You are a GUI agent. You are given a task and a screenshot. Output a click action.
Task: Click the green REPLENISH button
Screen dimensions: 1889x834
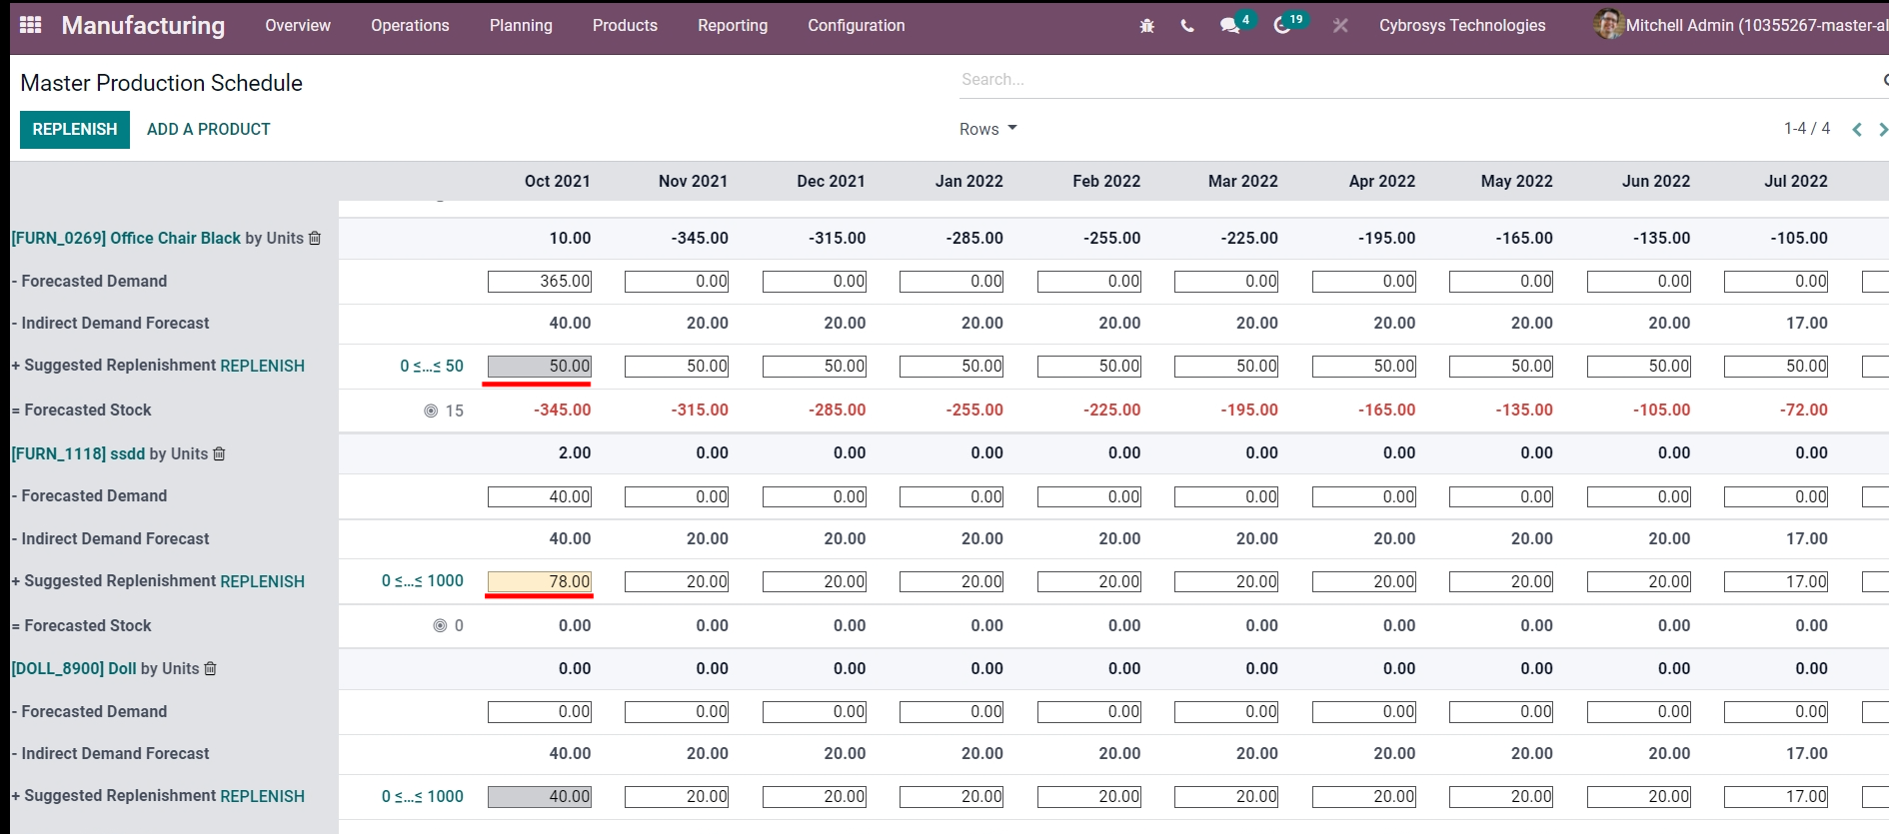(x=75, y=129)
